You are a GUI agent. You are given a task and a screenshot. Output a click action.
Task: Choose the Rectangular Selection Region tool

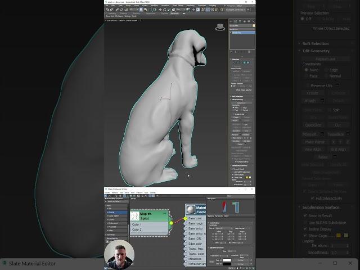[x=150, y=10]
